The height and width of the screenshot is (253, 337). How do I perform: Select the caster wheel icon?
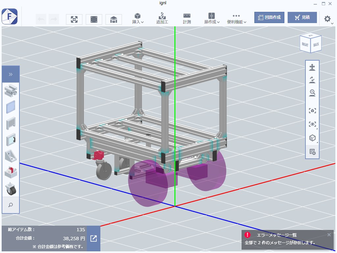(x=11, y=189)
